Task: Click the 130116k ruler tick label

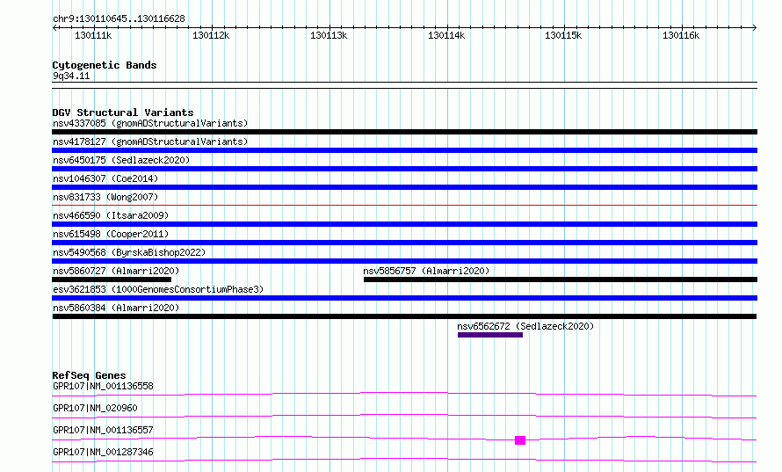Action: [681, 35]
